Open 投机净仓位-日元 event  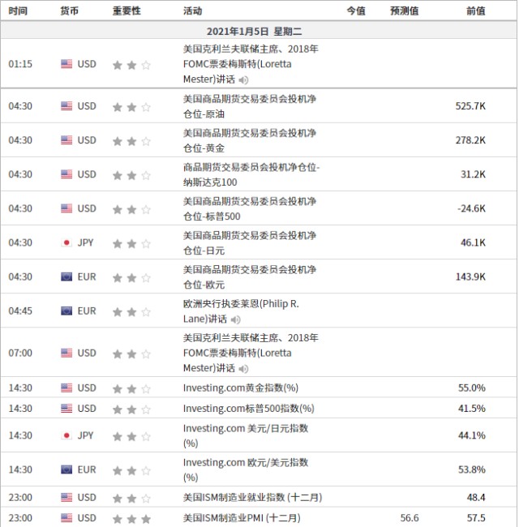250,243
